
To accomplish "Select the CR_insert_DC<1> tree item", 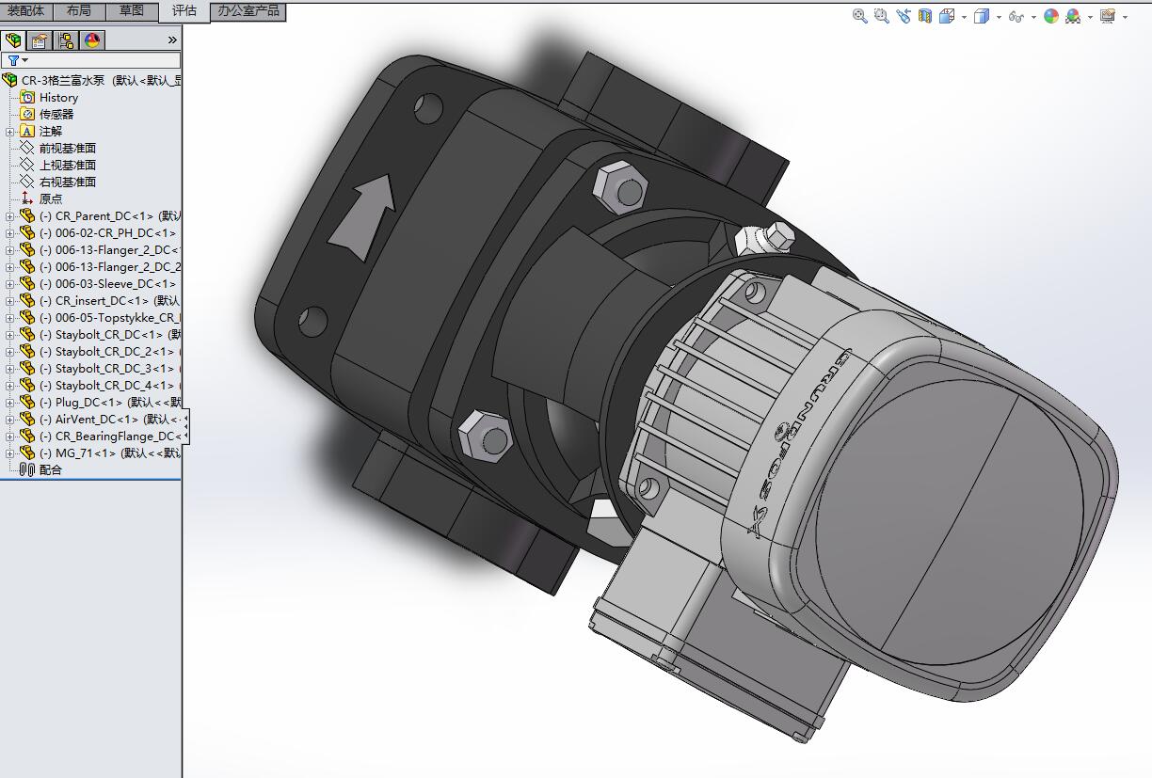I will (109, 300).
